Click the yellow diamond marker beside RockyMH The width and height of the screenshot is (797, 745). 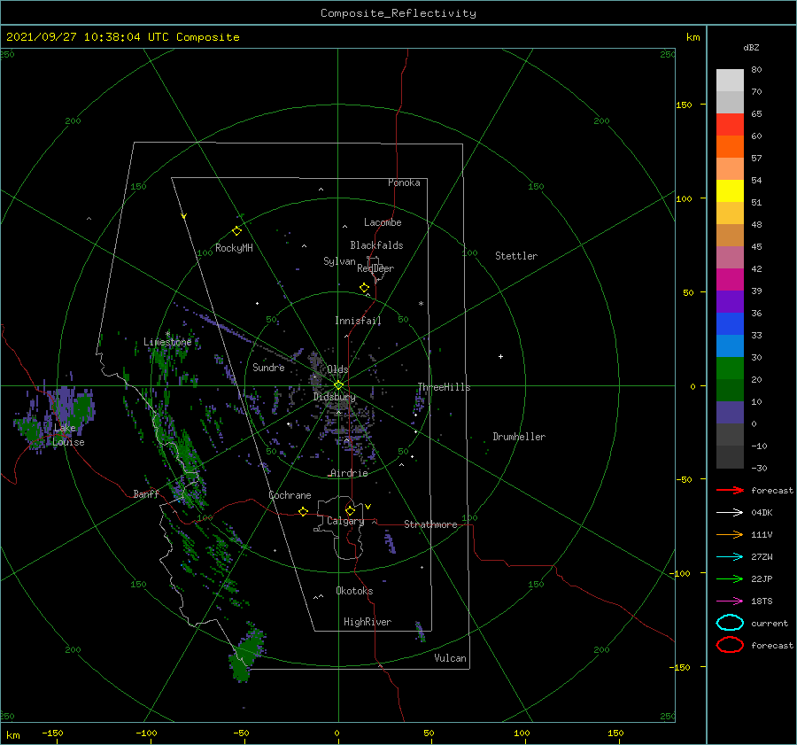tap(236, 231)
